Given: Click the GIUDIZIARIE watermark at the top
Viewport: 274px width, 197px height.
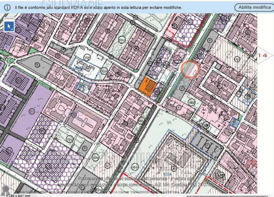Looking at the screenshot, I should (68, 3).
